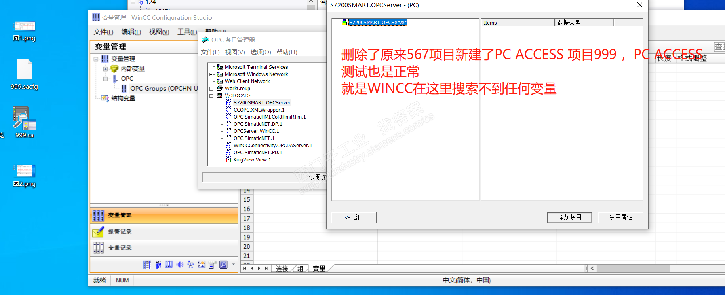
Task: Click the 结构变量 structure tag icon
Action: [105, 98]
